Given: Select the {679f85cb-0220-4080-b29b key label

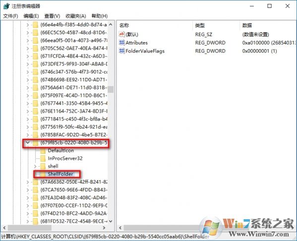Looking at the screenshot, I should pyautogui.click(x=74, y=142).
